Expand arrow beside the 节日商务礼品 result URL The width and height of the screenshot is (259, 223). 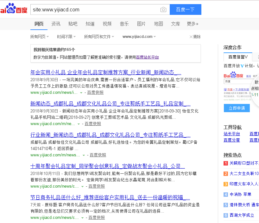pyautogui.click(x=82, y=218)
